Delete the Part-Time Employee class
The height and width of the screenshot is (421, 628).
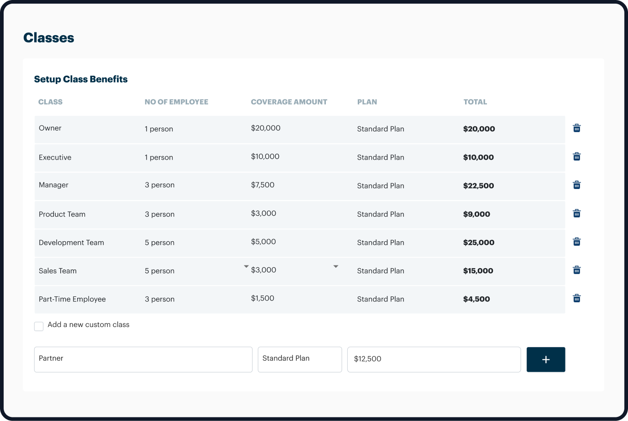point(576,298)
